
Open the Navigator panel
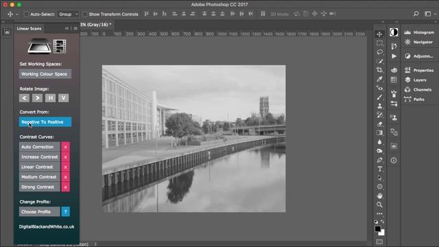tap(418, 42)
